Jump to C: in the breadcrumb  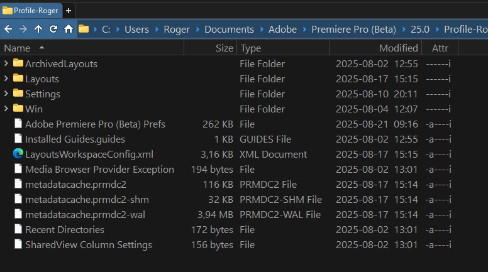pos(106,30)
